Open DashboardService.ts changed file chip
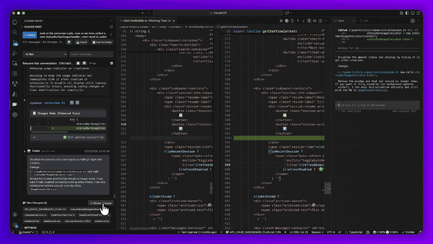 click(x=63, y=215)
